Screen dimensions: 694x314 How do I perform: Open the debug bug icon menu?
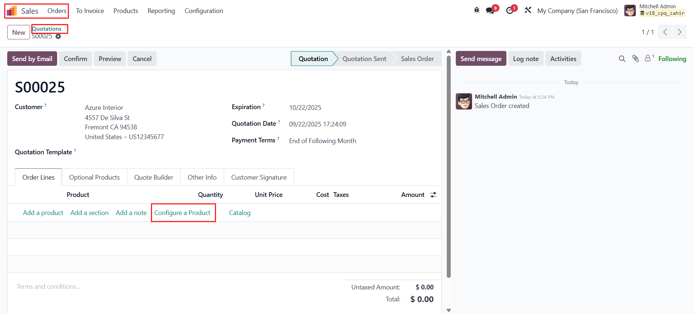coord(477,10)
